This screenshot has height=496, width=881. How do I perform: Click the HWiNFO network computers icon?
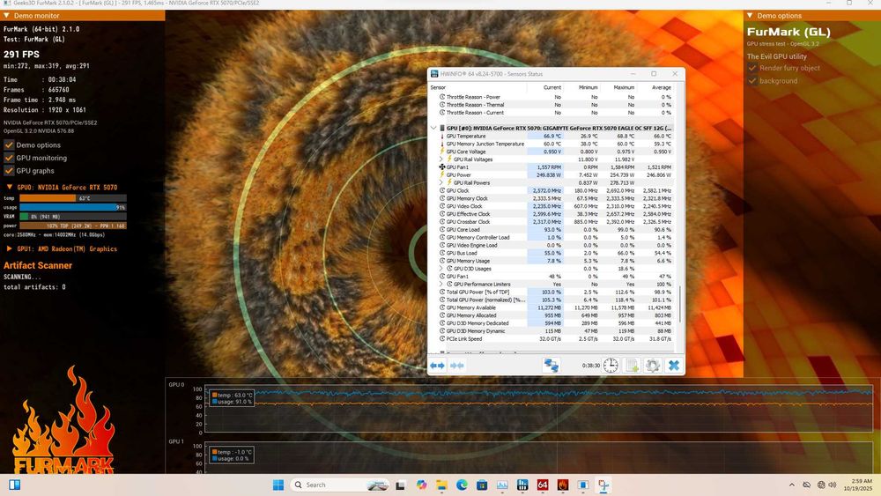(552, 365)
